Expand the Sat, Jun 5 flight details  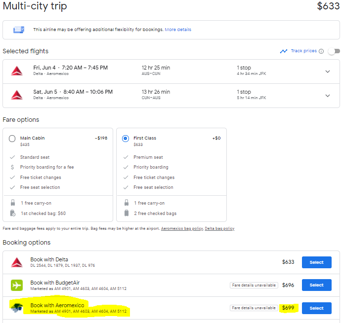tap(328, 96)
